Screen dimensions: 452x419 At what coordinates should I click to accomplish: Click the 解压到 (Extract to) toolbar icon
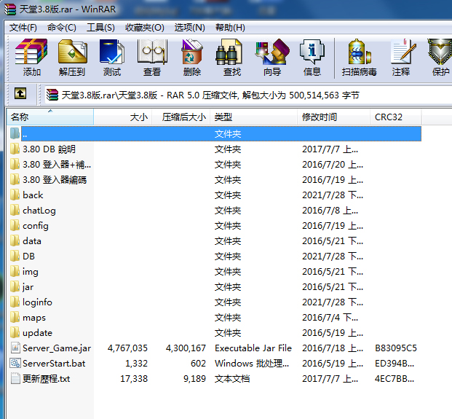pyautogui.click(x=72, y=58)
